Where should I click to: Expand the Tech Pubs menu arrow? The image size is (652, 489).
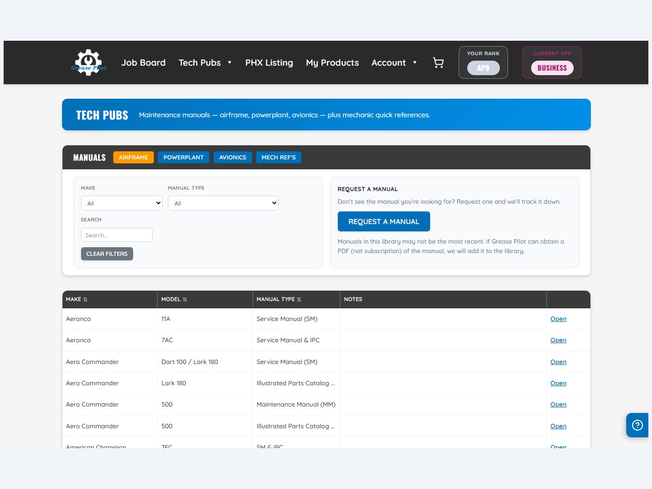tap(230, 62)
